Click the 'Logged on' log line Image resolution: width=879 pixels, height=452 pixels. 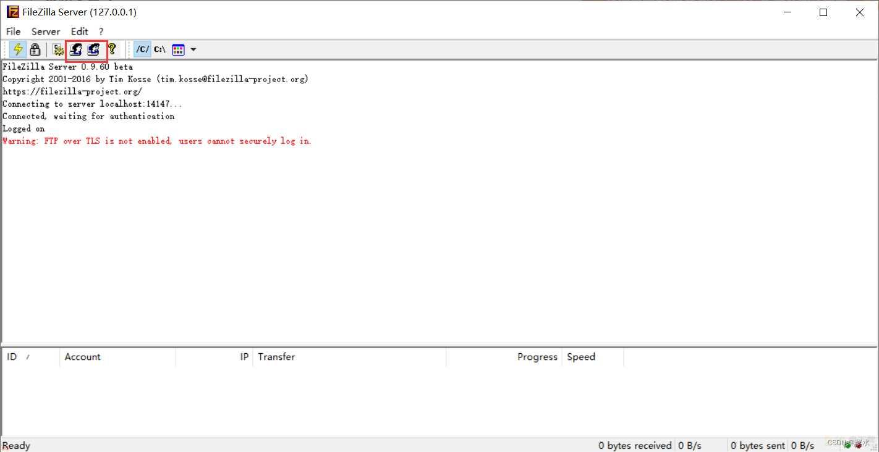tap(23, 128)
